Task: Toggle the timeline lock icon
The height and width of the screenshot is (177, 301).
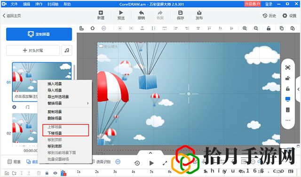Action: 47,173
